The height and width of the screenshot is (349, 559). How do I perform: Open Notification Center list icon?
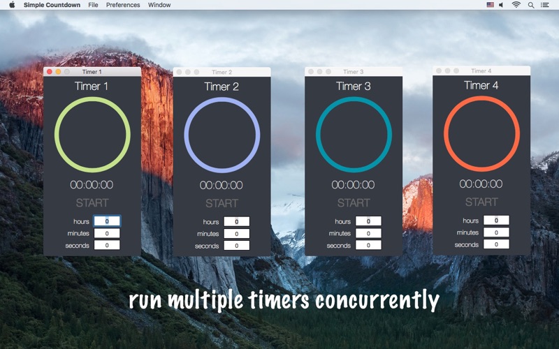point(545,5)
